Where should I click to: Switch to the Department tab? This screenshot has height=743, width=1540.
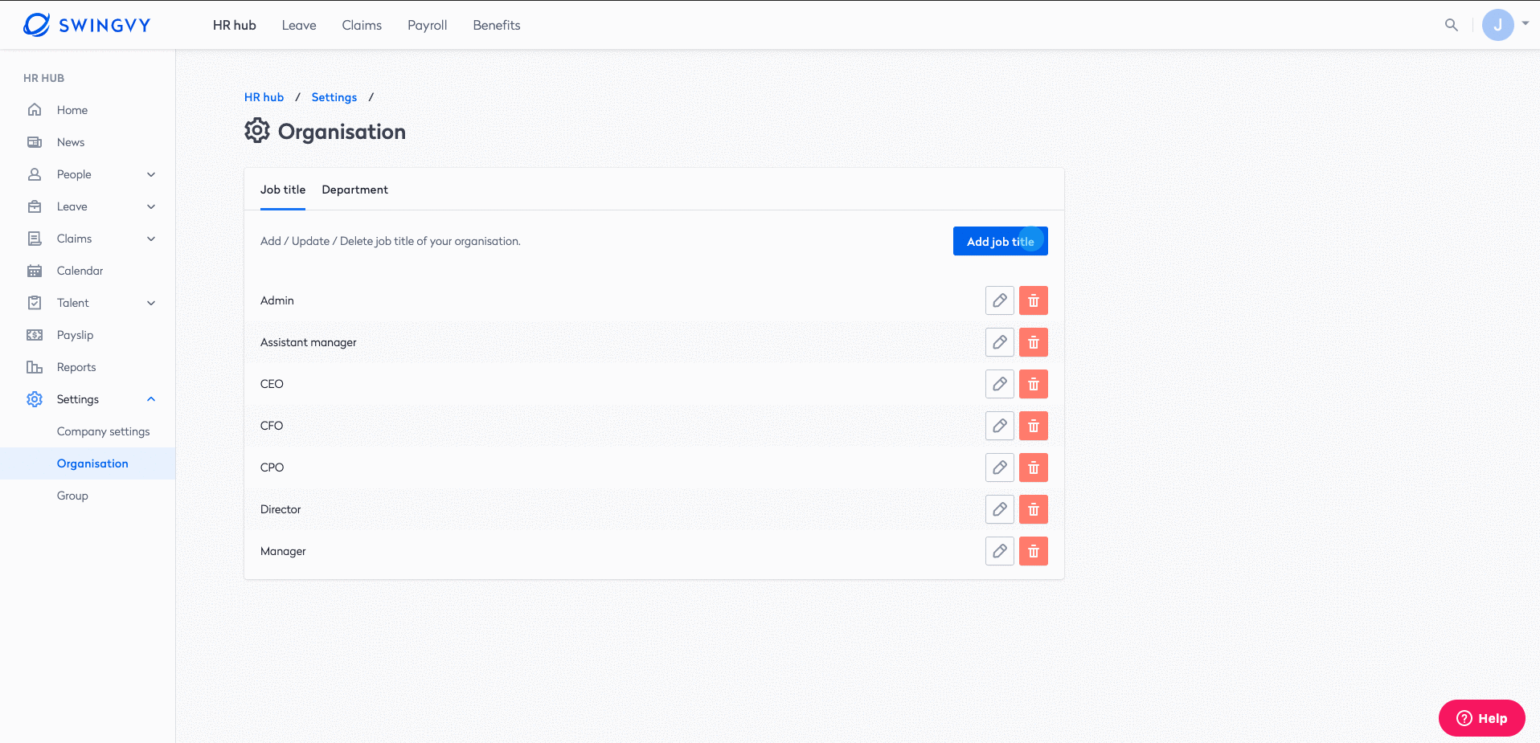[354, 190]
